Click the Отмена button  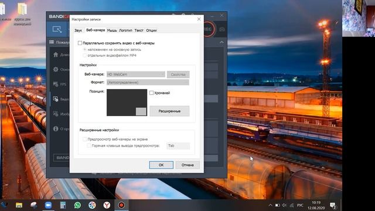point(187,165)
